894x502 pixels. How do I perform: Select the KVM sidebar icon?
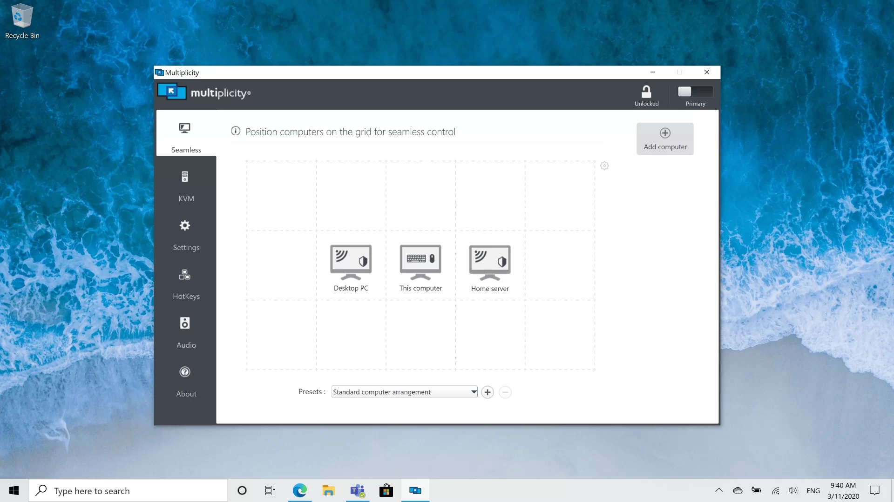185,186
